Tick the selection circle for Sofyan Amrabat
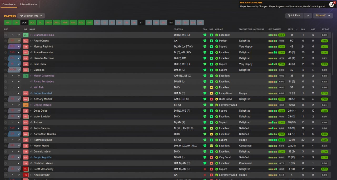This screenshot has width=337, height=180. tap(6, 93)
